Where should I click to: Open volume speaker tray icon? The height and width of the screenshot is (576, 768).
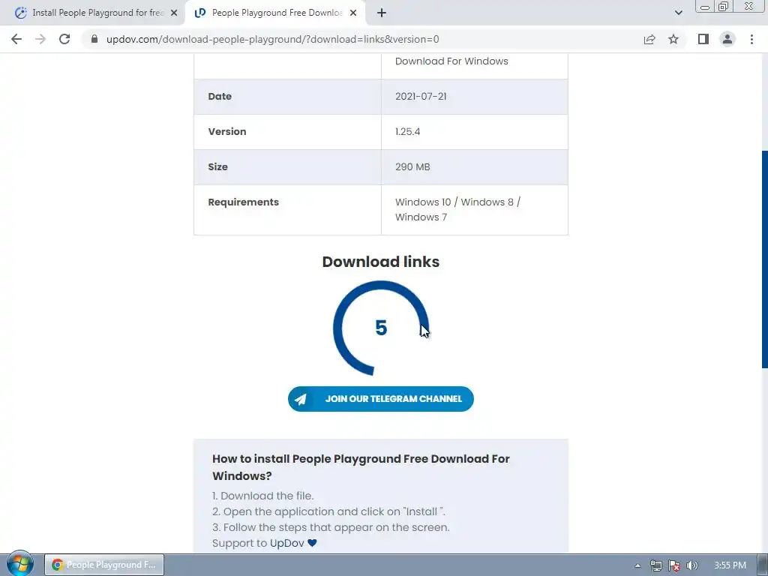691,565
